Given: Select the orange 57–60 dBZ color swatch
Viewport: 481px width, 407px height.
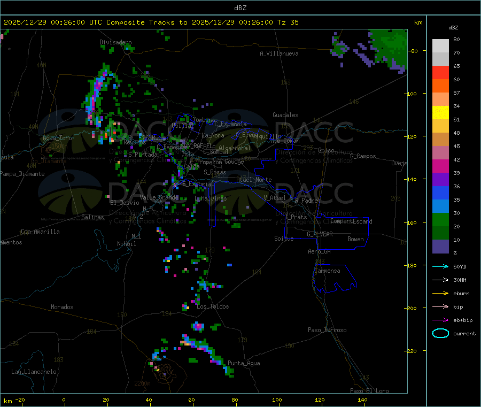Looking at the screenshot, I should click(x=440, y=86).
